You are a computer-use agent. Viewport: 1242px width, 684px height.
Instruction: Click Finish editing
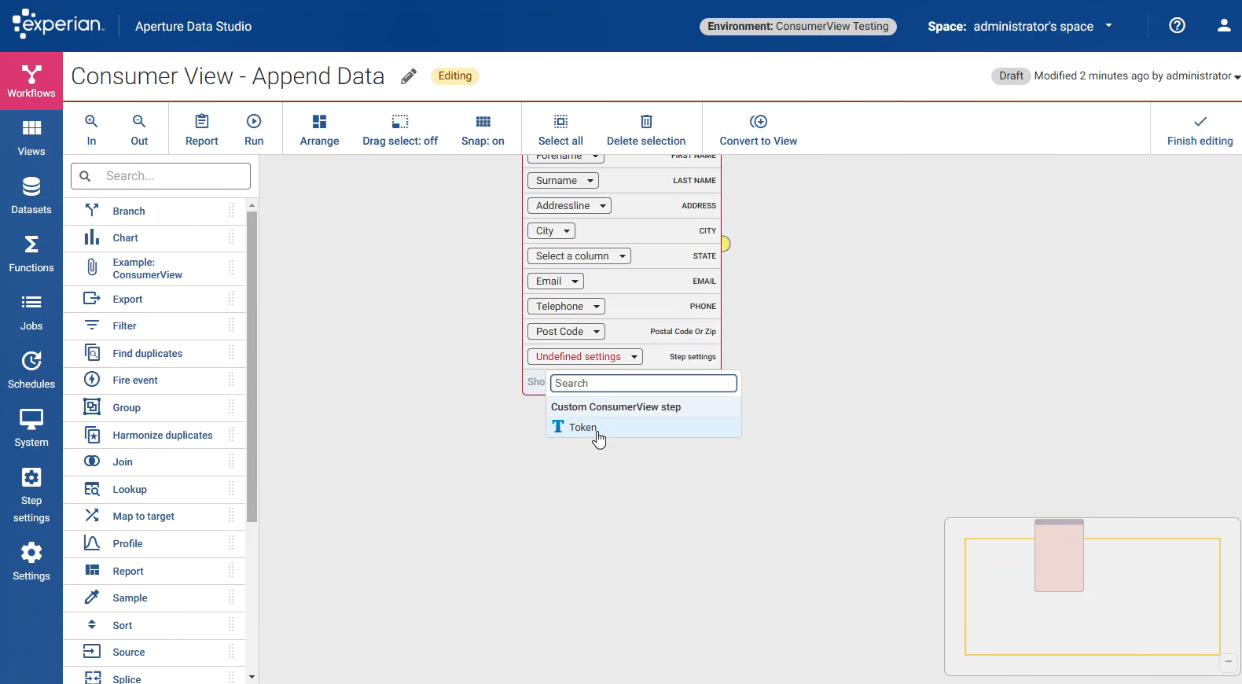point(1200,130)
